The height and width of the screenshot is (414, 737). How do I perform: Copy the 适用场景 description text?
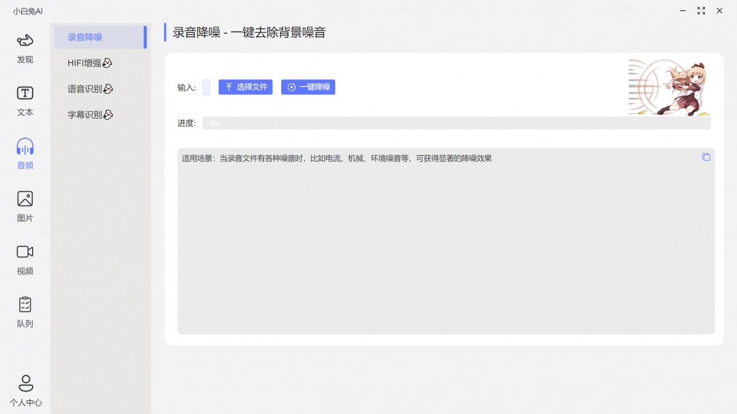[x=706, y=157]
